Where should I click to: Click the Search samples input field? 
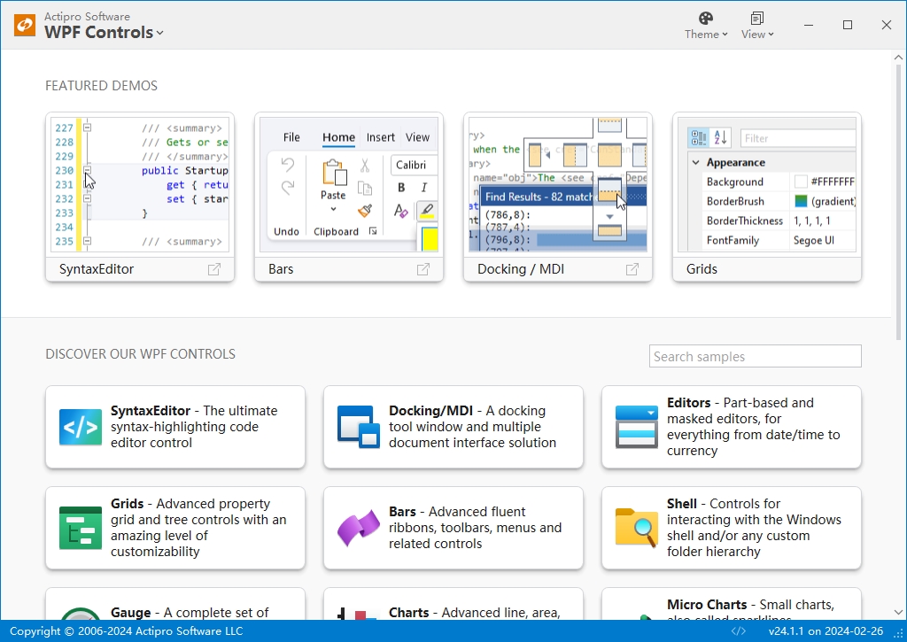755,356
